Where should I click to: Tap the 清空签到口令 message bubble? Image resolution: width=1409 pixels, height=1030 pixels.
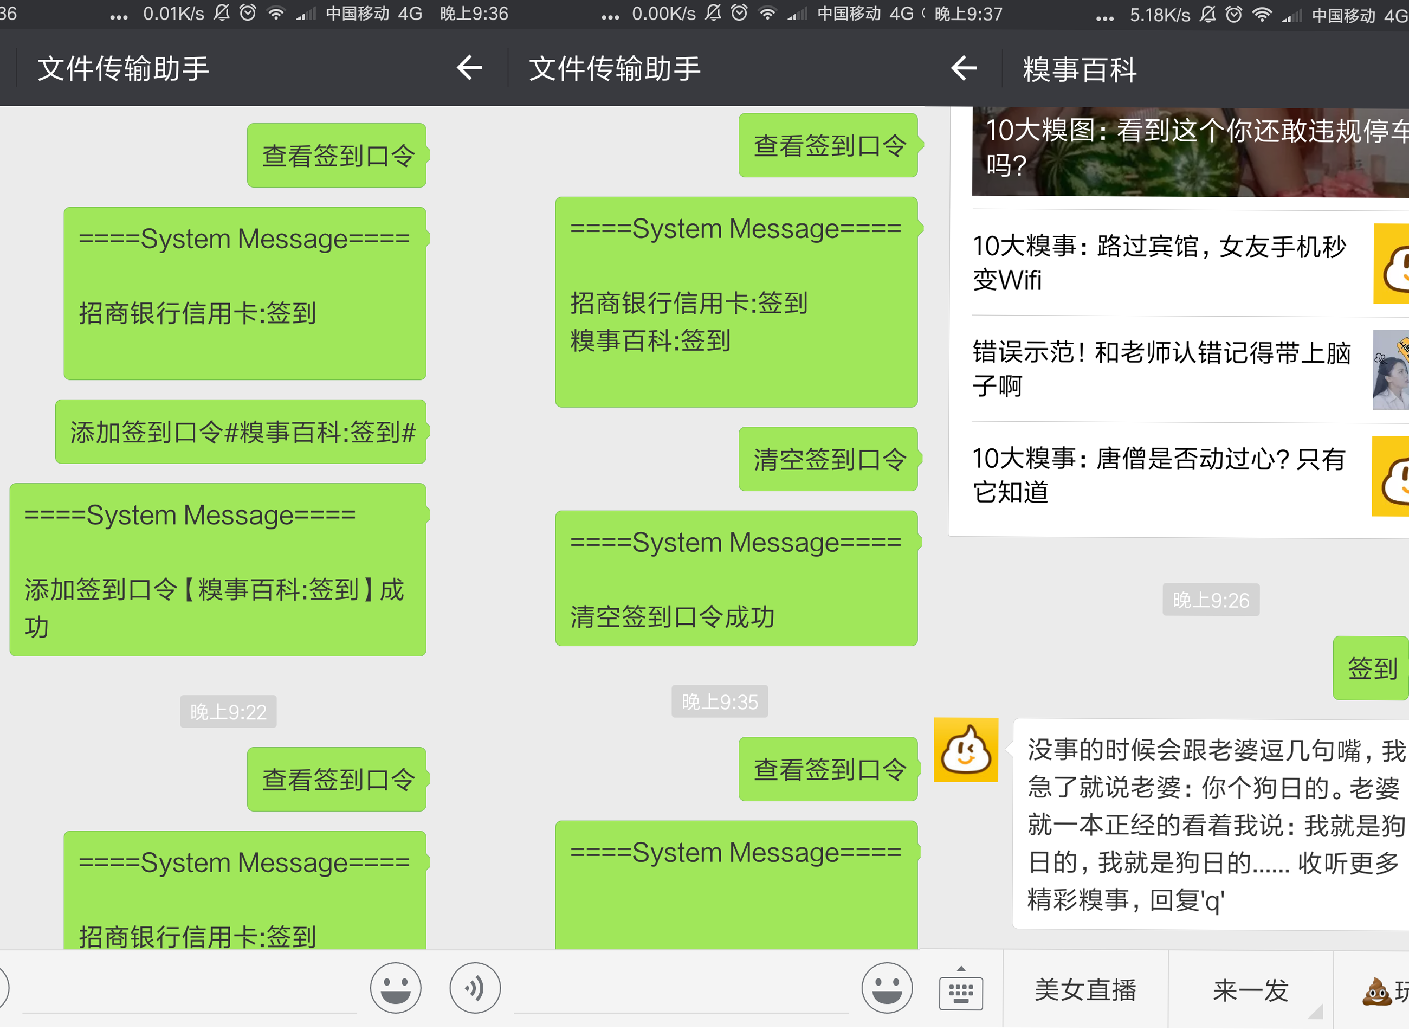(x=829, y=460)
